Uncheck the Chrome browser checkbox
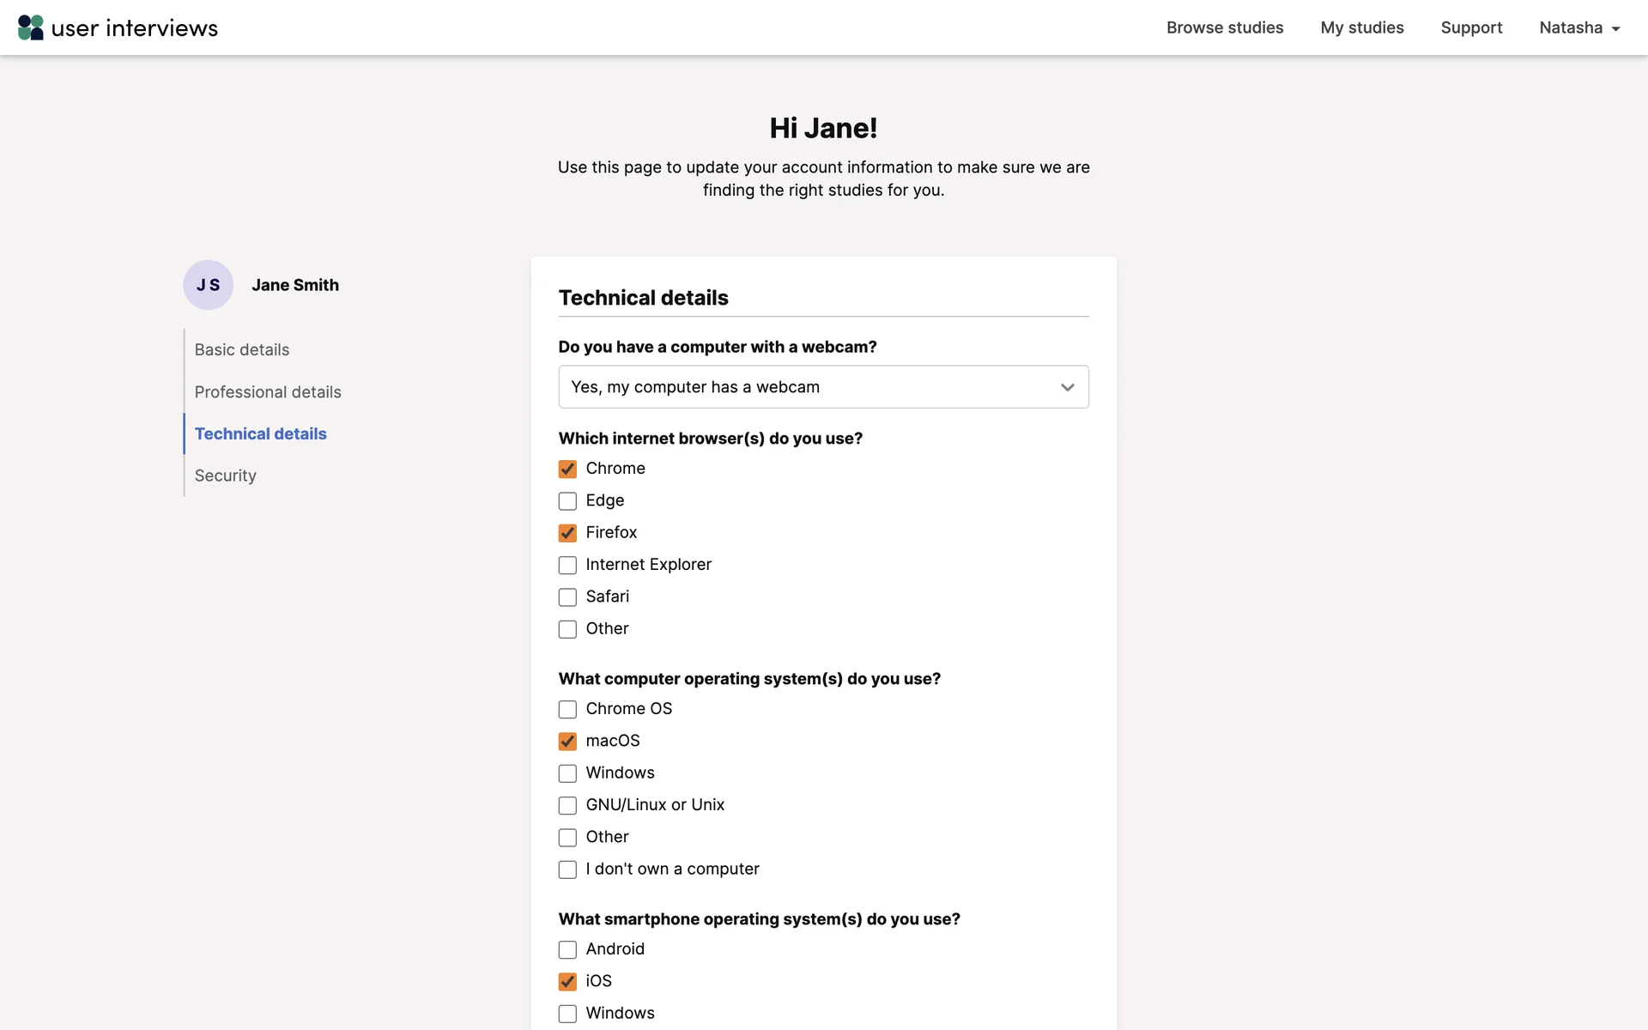Screen dimensions: 1648x1030 (567, 469)
